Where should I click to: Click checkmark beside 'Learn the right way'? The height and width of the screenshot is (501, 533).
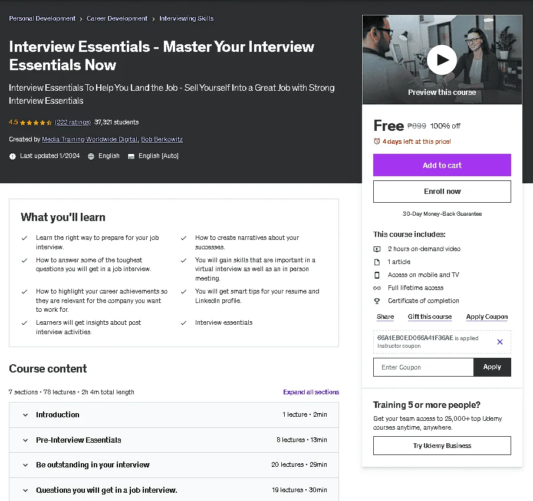coord(25,238)
